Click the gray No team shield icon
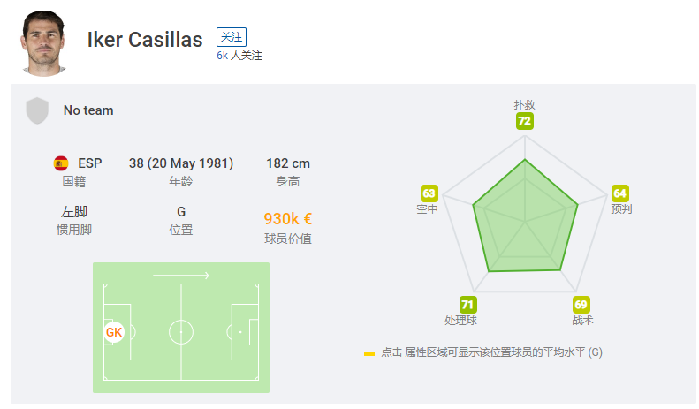Screen dimensions: 699x409 click(37, 110)
